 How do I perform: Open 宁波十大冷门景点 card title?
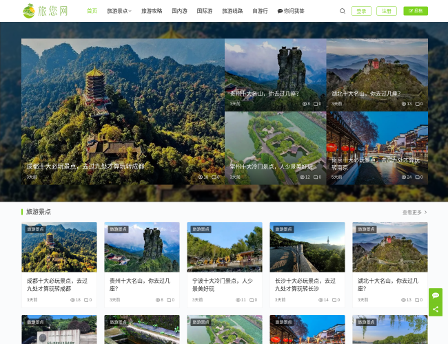[223, 285]
